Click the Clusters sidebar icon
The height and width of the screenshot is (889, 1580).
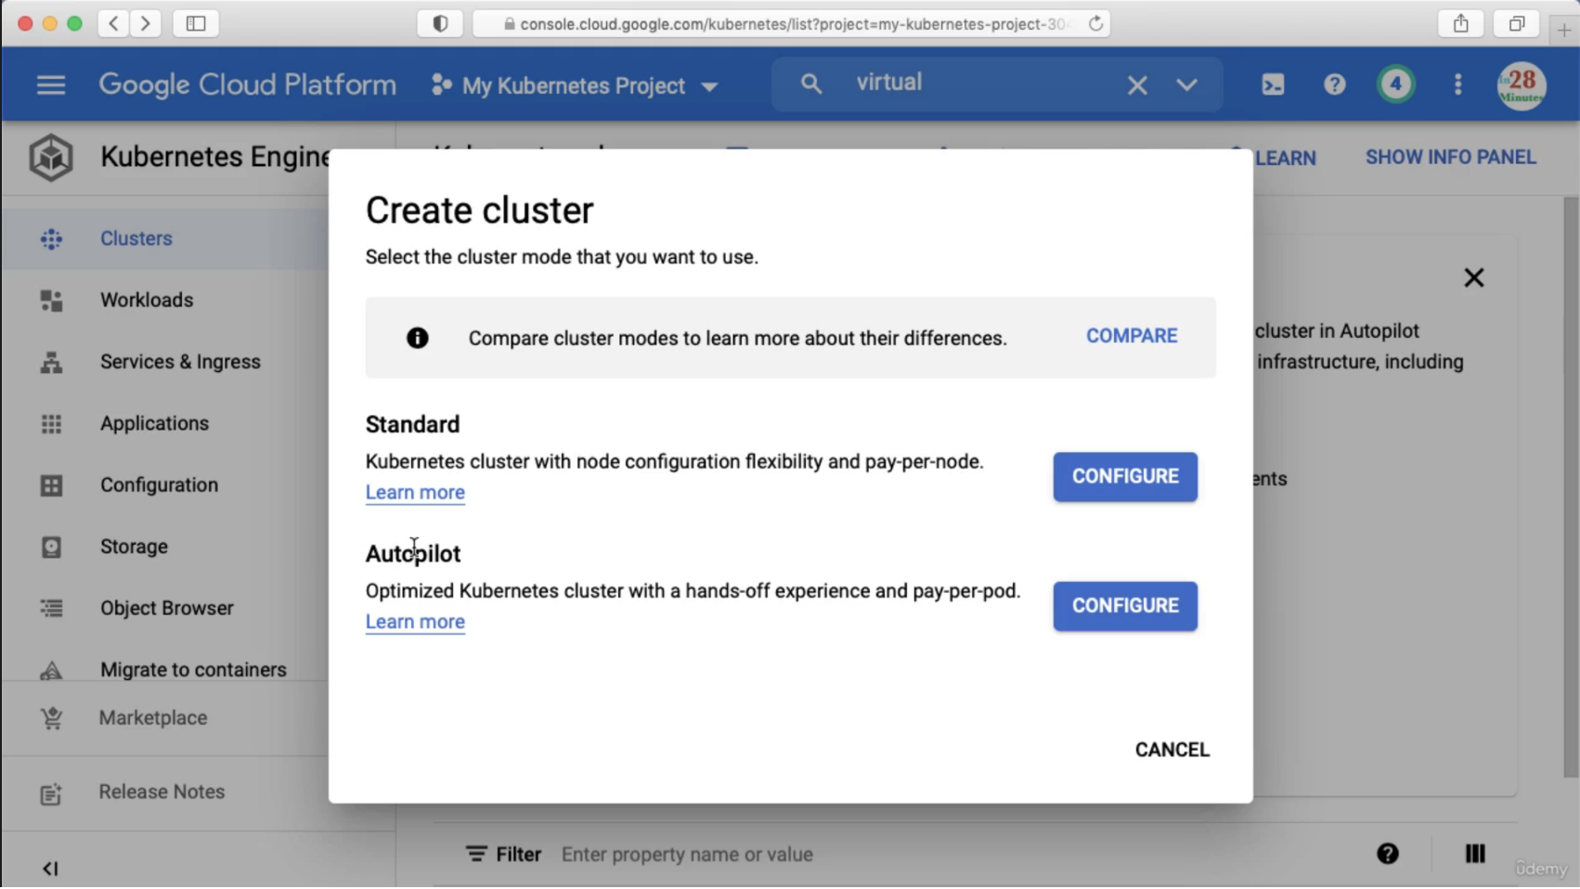point(51,239)
